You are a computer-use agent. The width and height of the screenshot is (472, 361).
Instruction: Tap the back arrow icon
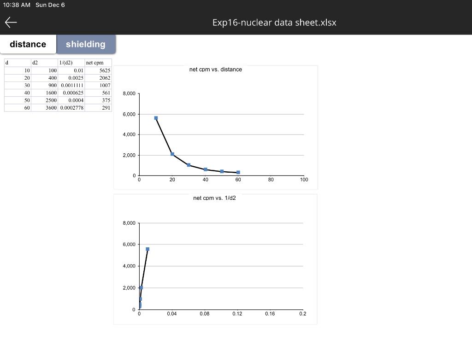11,22
